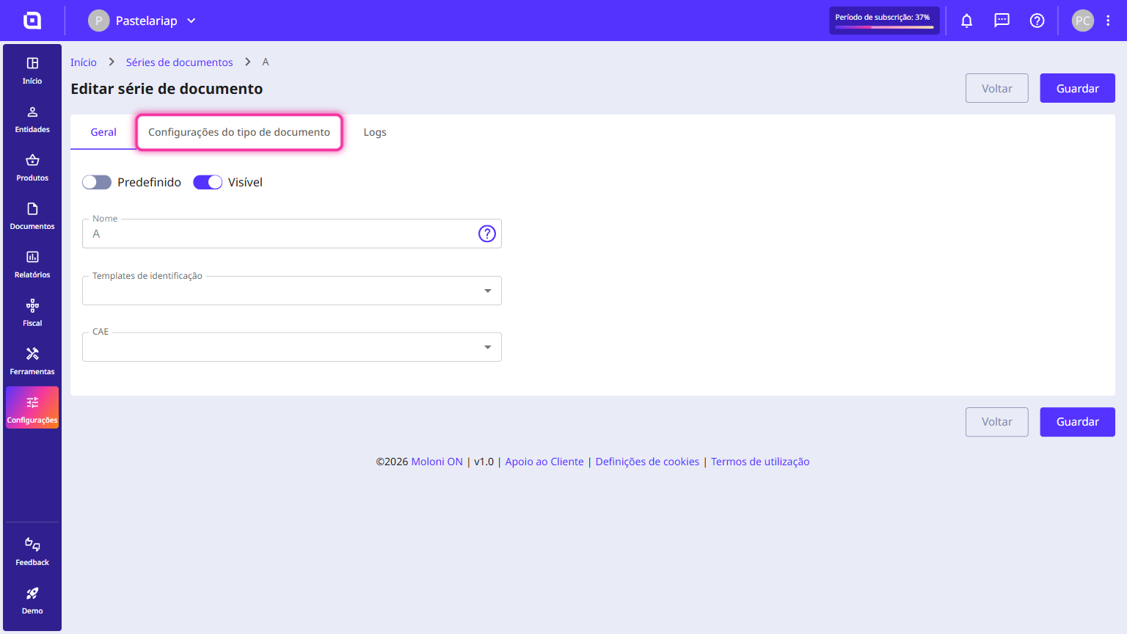The image size is (1127, 634).
Task: Click the P company avatar
Action: 99,21
